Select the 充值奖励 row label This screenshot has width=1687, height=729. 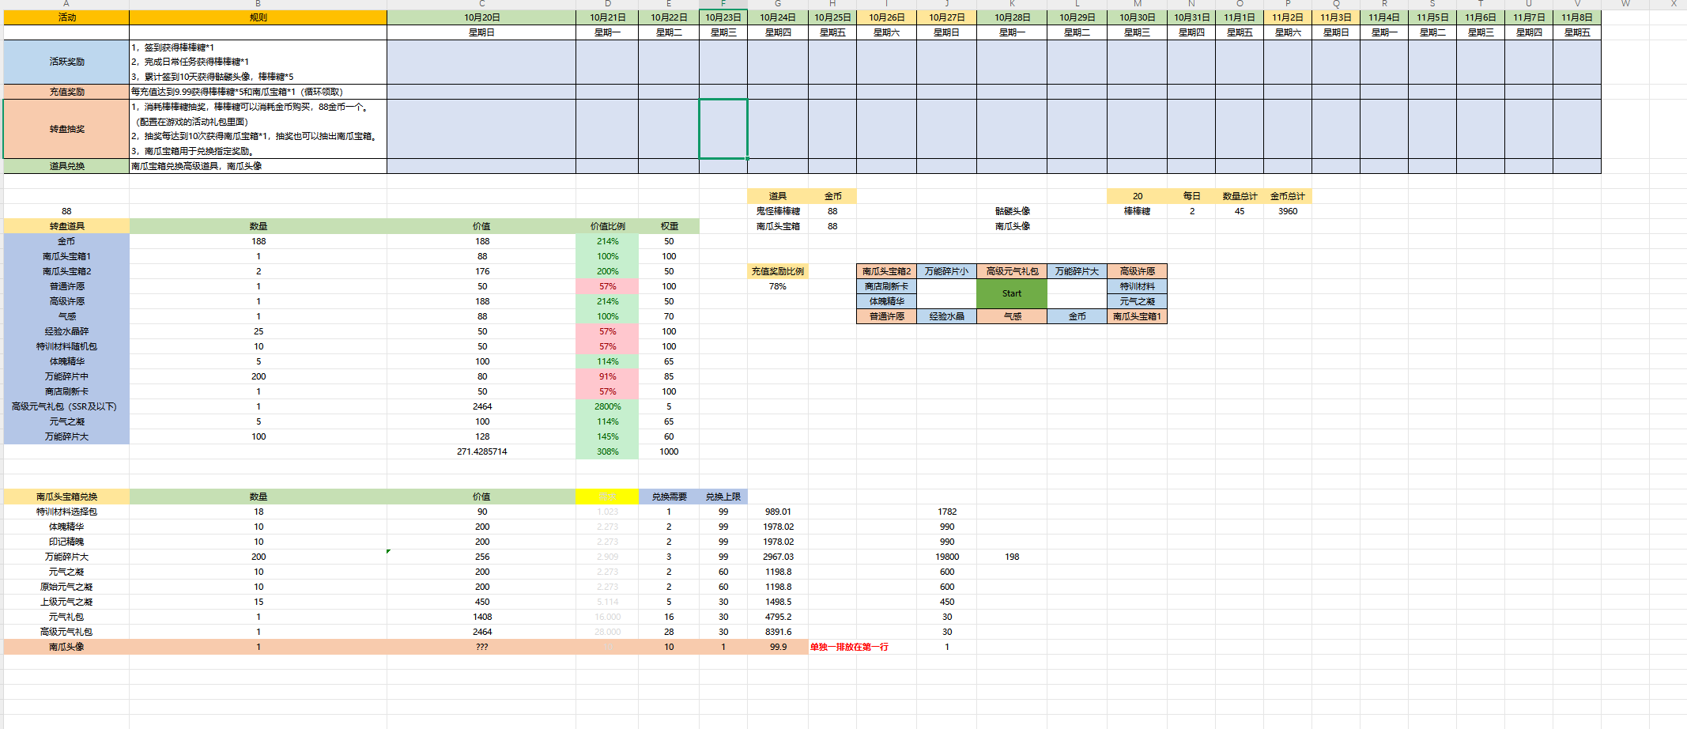point(66,92)
